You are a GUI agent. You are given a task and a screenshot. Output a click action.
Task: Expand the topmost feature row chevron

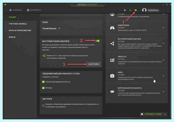click(x=164, y=14)
